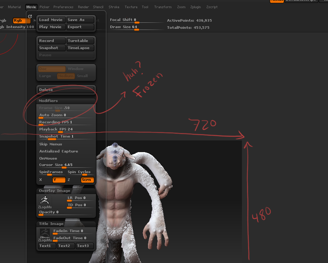Click the Turntable button
Viewport: 328px width, 263px height.
tap(80, 41)
